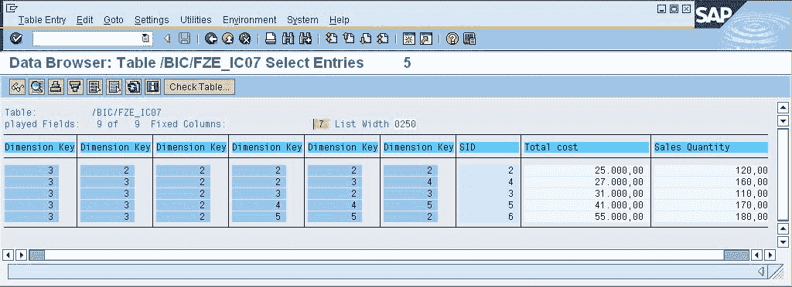Click the funnel Filter icon
This screenshot has width=792, height=287.
coord(75,86)
